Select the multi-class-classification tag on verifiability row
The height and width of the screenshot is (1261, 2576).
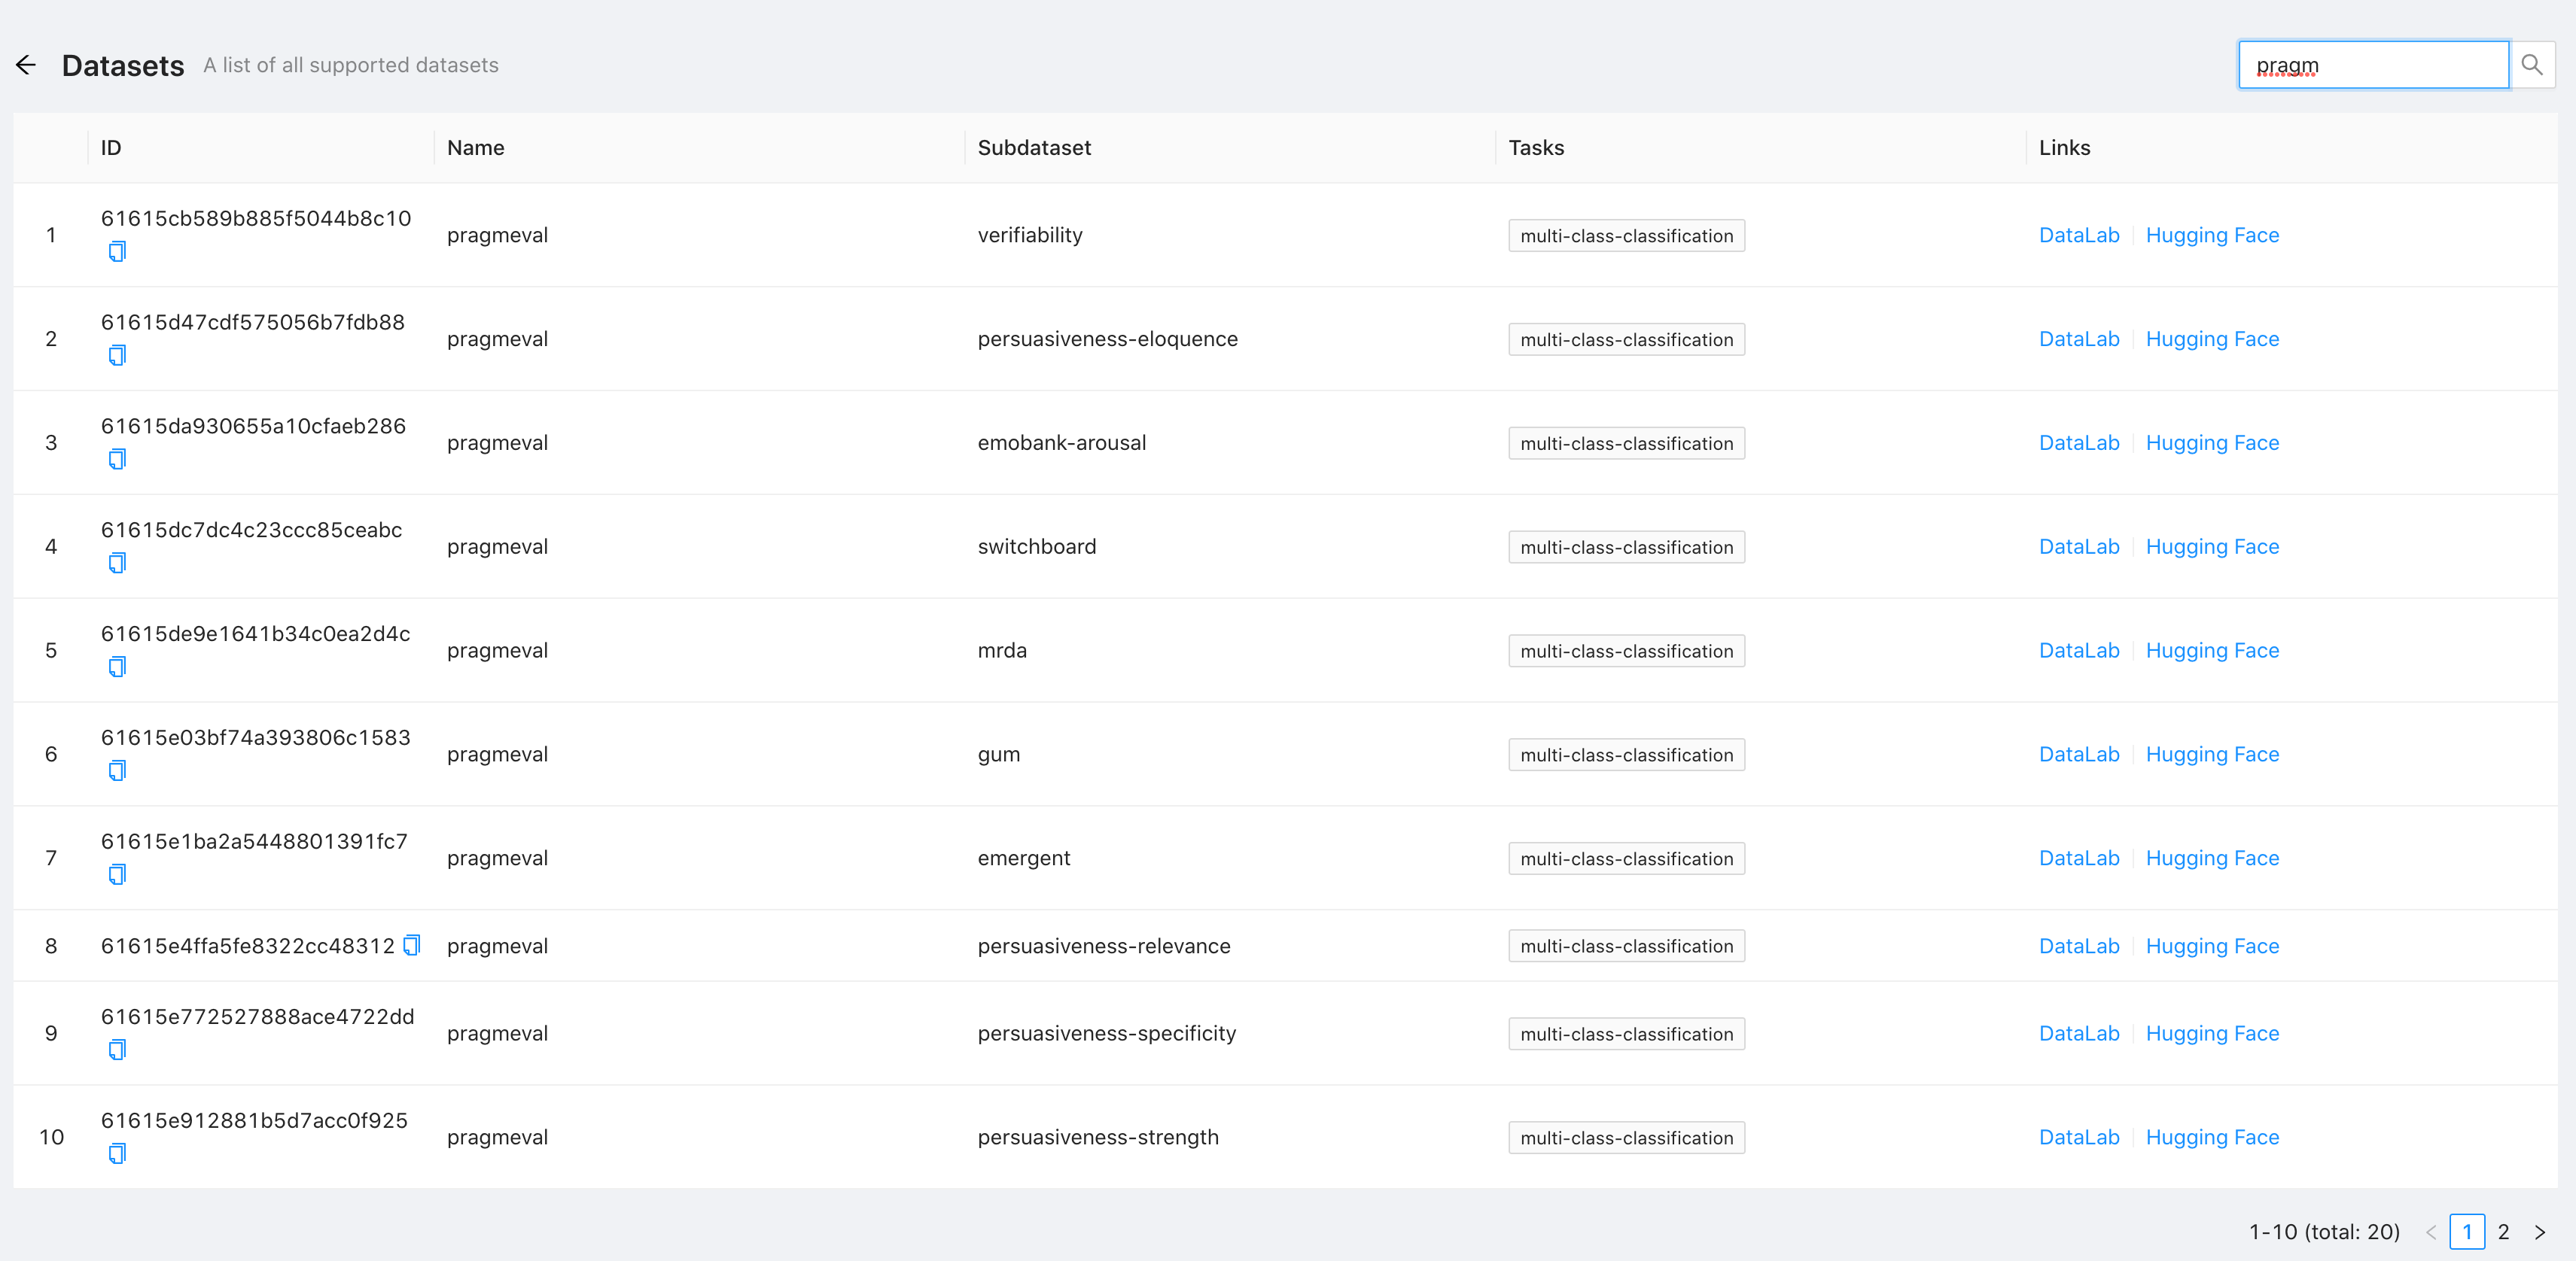[x=1626, y=235]
